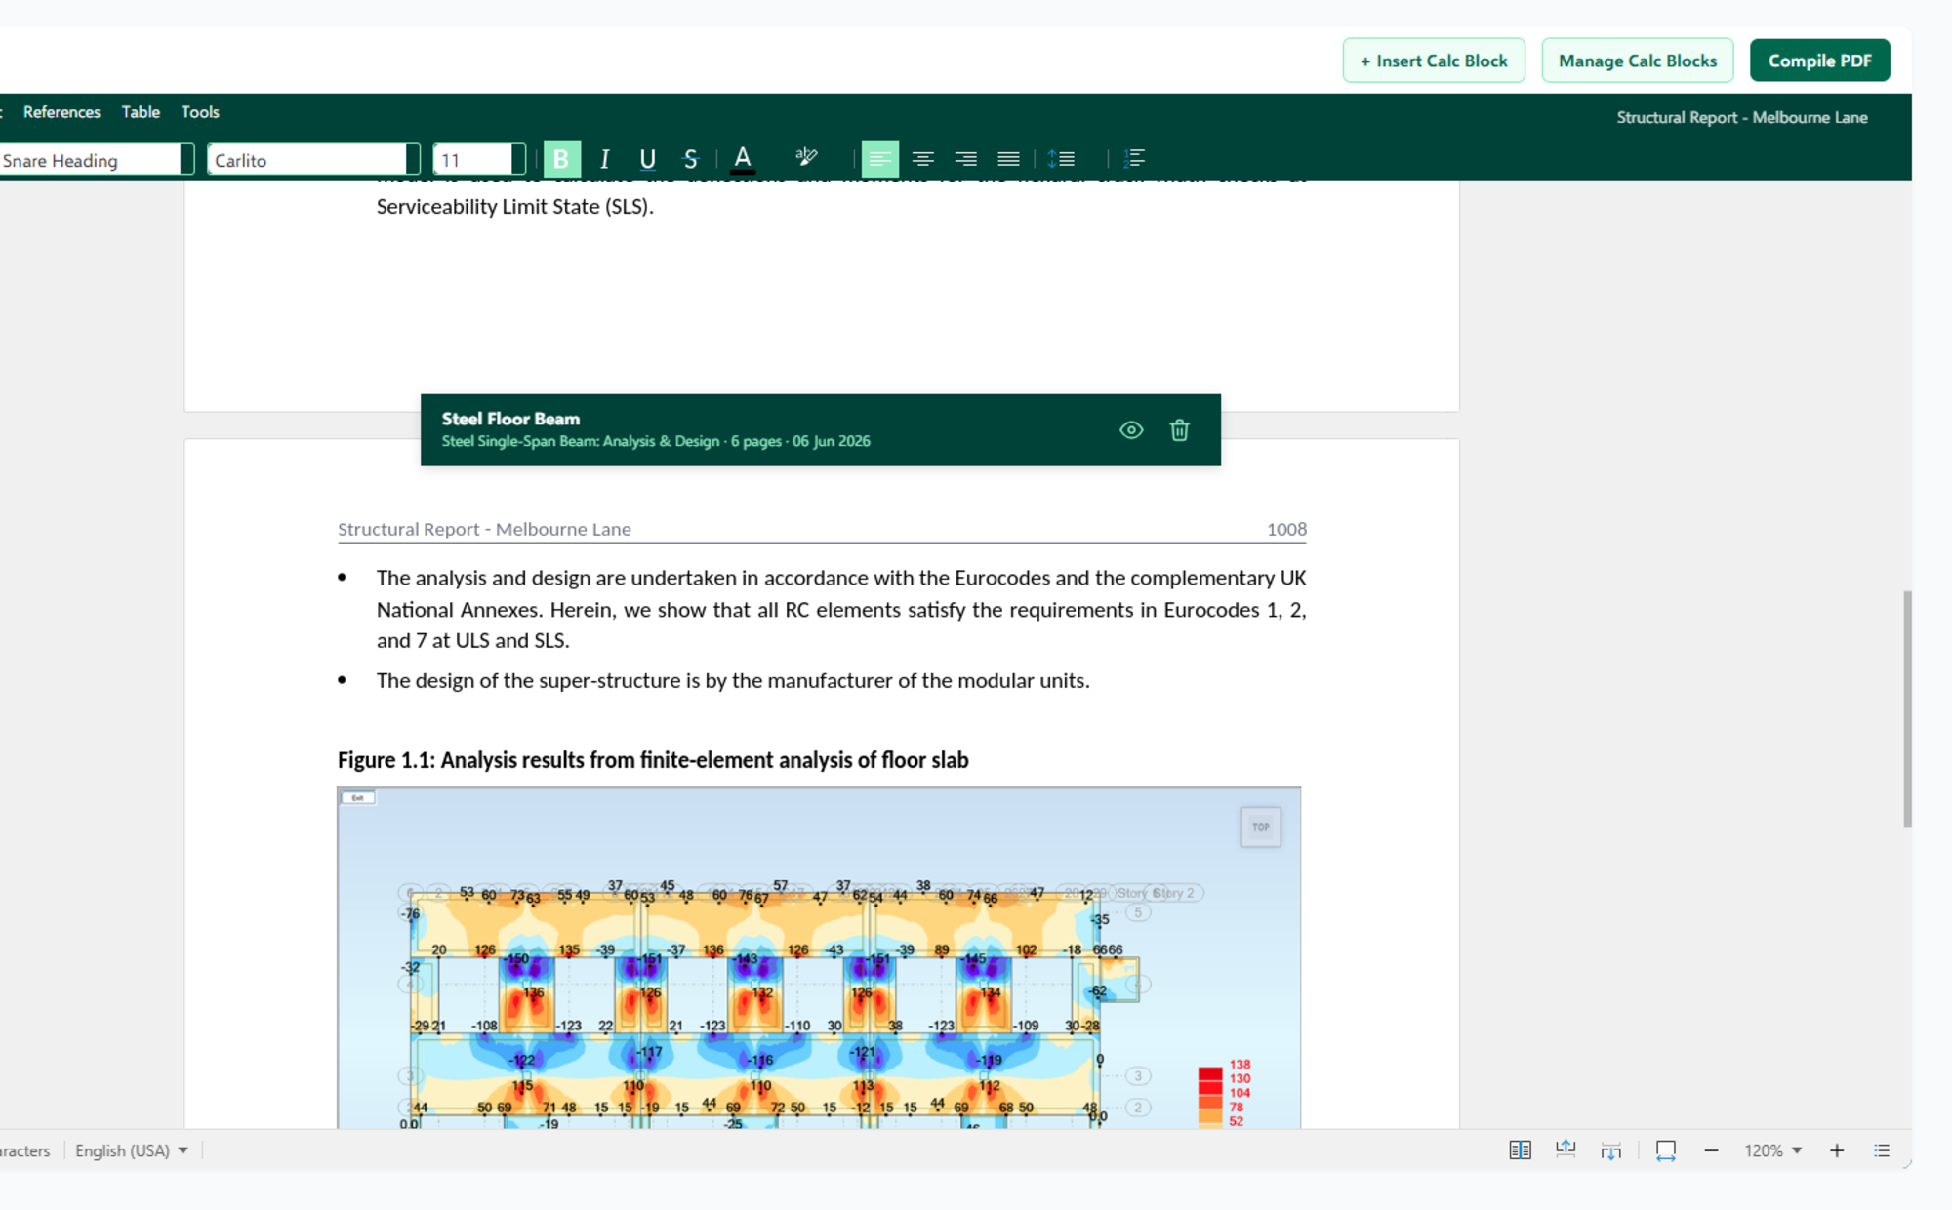Open the Tools menu
This screenshot has height=1210, width=1952.
pos(200,112)
